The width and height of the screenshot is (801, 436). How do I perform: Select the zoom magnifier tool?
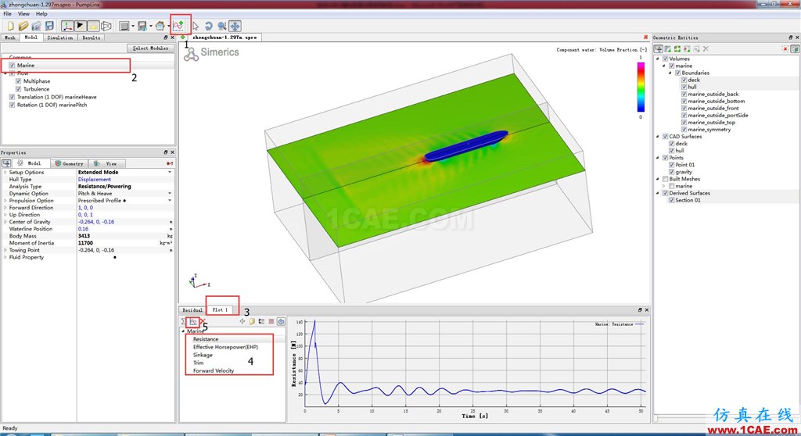221,26
